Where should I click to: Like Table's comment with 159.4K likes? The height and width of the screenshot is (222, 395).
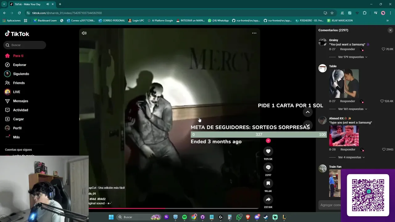tap(382, 101)
